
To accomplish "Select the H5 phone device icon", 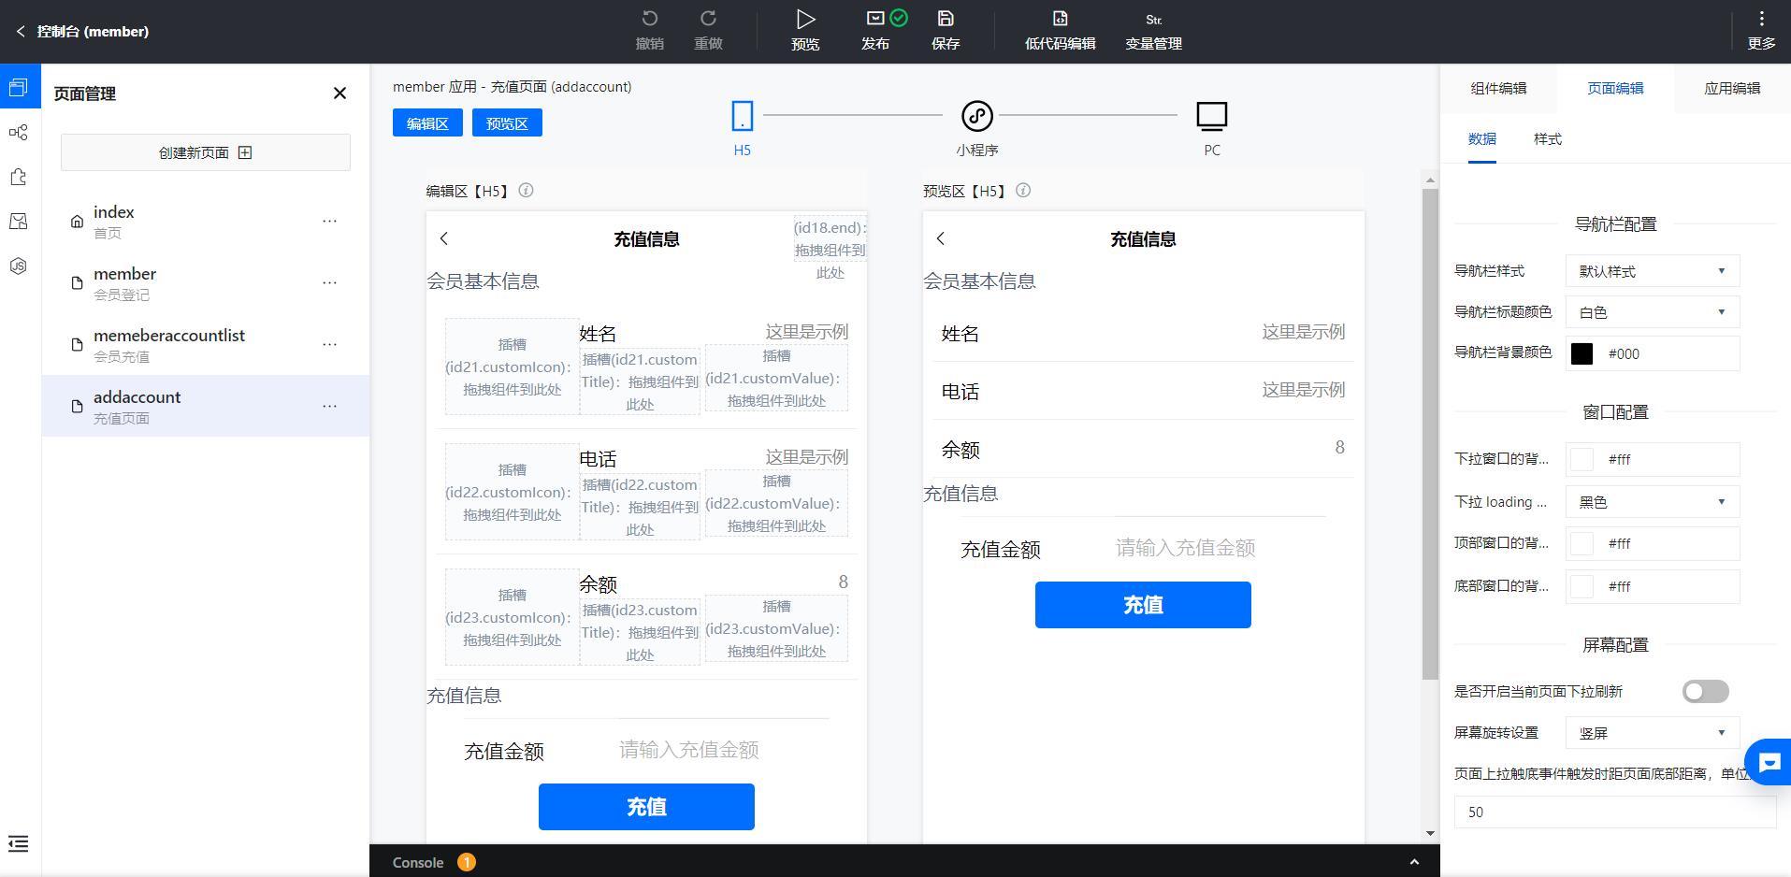I will [742, 116].
